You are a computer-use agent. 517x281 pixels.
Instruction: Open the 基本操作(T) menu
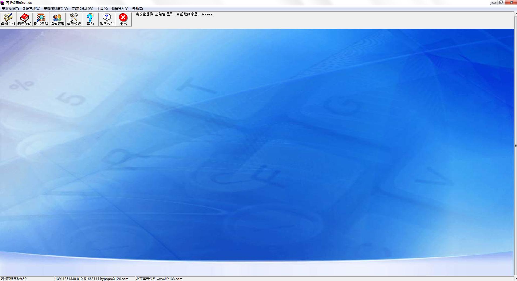click(x=10, y=9)
